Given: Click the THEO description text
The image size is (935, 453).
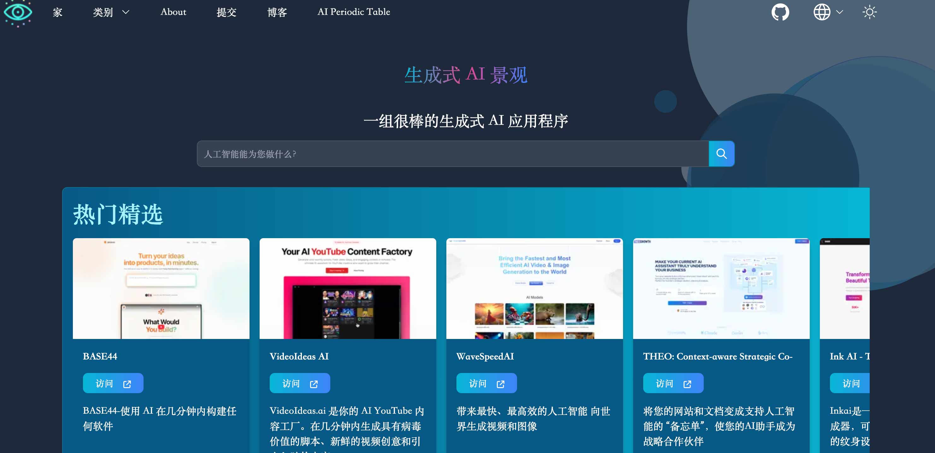Looking at the screenshot, I should click(720, 426).
